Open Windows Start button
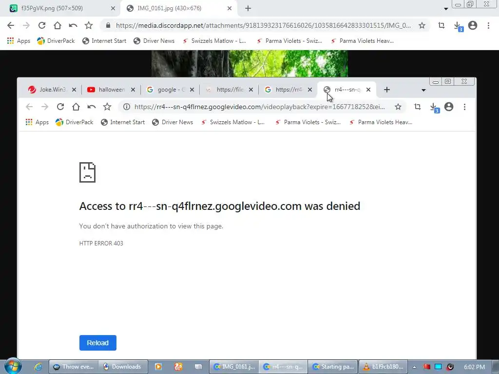This screenshot has width=499, height=374. pos(13,366)
